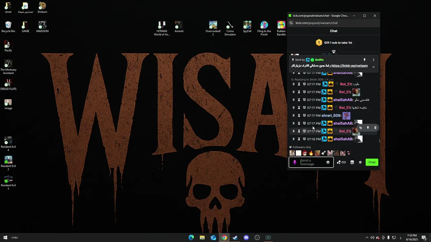The width and height of the screenshot is (431, 242).
Task: Click ban shield on the 07:18 PM message
Action: pyautogui.click(x=304, y=139)
